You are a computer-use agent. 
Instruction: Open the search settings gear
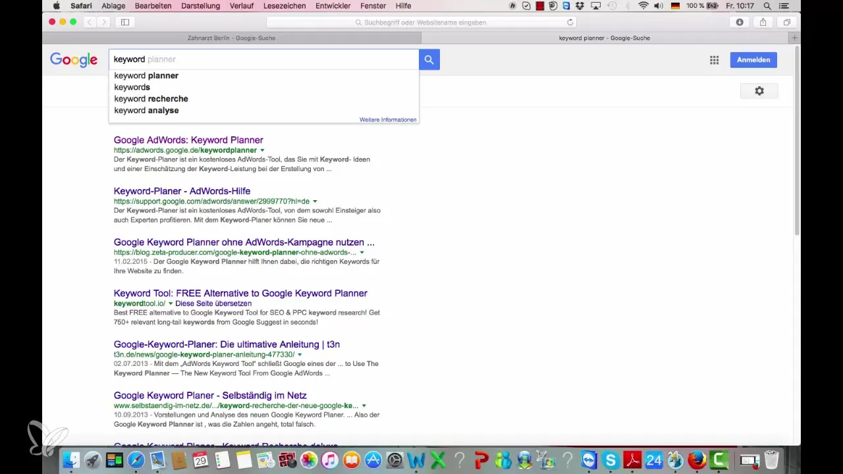[x=759, y=91]
